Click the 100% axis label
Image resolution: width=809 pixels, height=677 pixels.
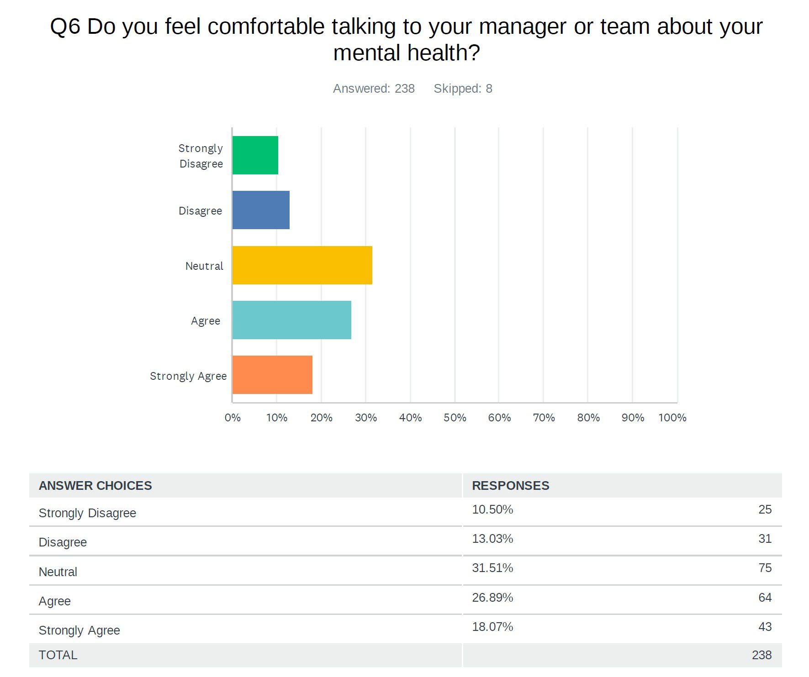tap(672, 418)
